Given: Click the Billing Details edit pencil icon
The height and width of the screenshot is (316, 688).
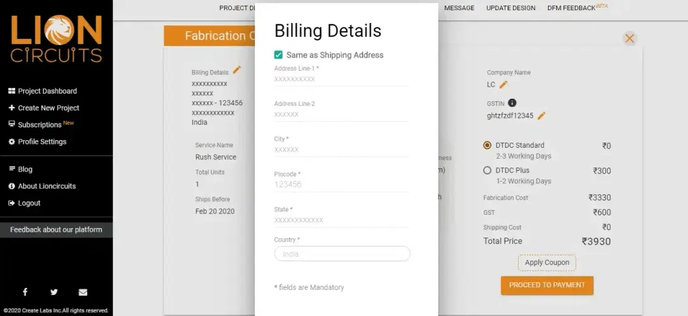Looking at the screenshot, I should (237, 70).
